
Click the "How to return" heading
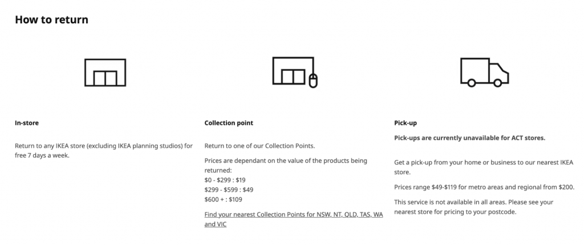point(51,20)
